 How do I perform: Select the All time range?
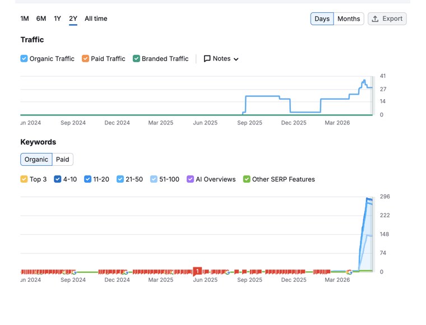pyautogui.click(x=96, y=18)
